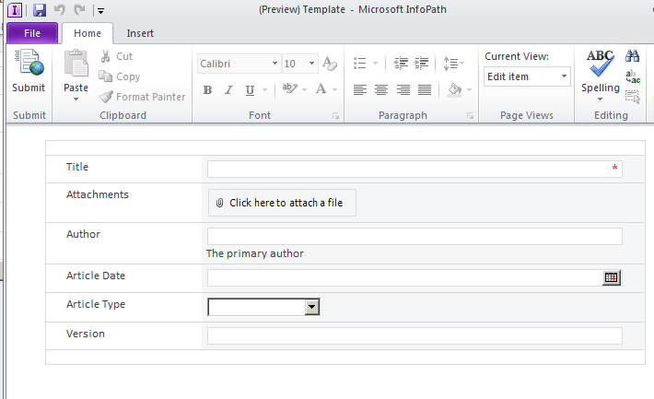Click here to attach a file button

point(282,203)
